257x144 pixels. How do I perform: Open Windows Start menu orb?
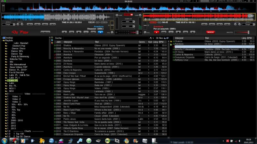(4, 140)
